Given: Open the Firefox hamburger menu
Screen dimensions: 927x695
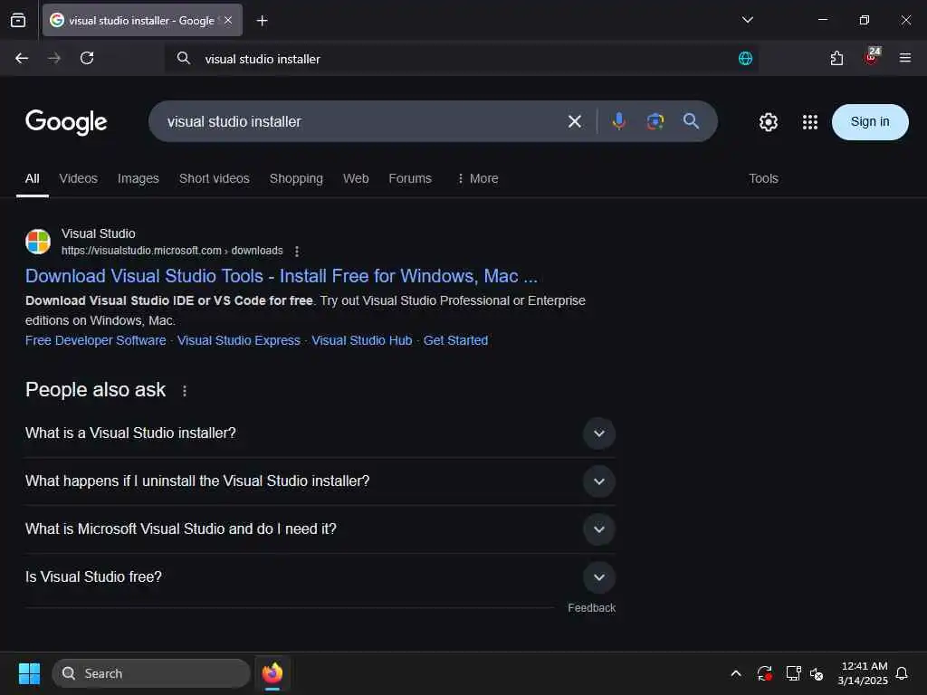Looking at the screenshot, I should (904, 58).
